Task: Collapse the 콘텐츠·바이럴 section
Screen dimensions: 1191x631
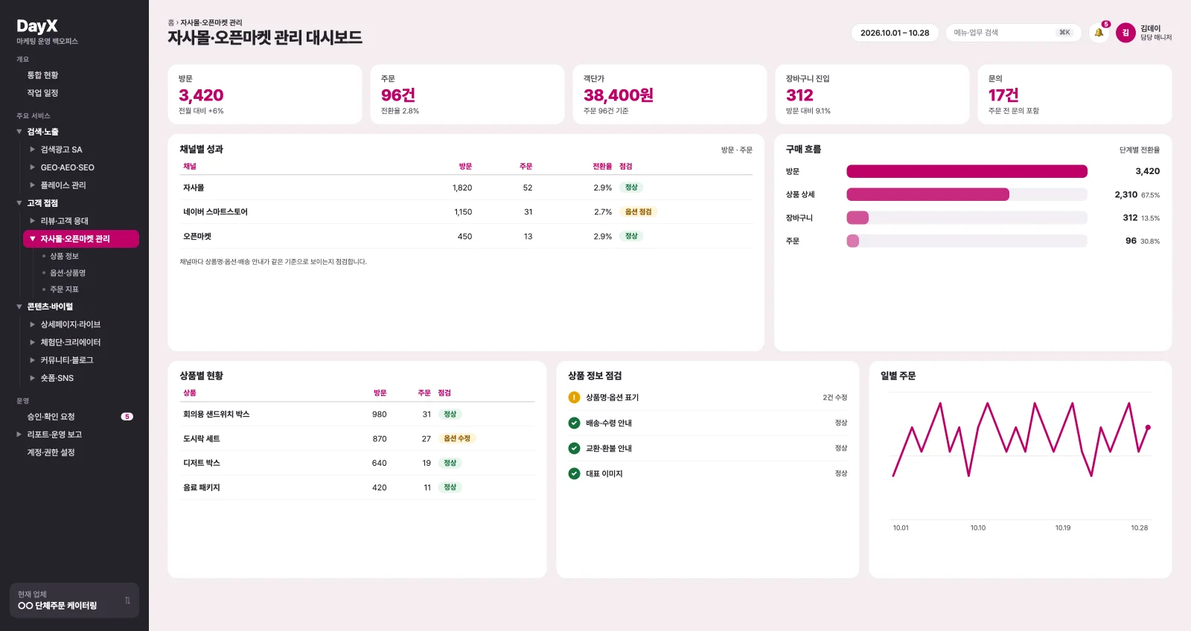Action: click(x=19, y=307)
